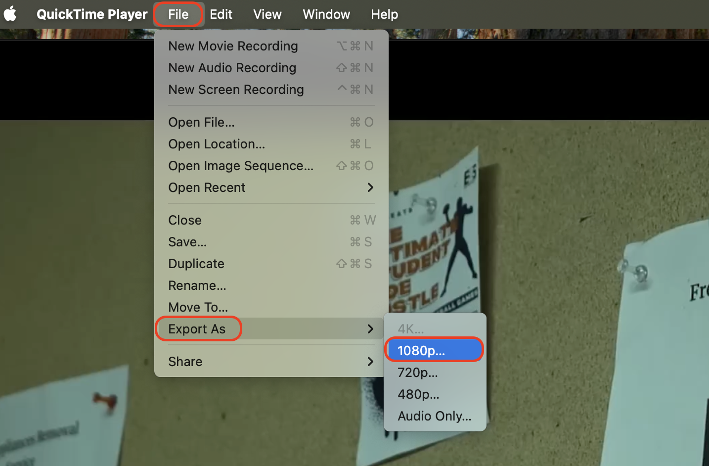Image resolution: width=709 pixels, height=466 pixels.
Task: Choose Duplicate
Action: point(271,264)
